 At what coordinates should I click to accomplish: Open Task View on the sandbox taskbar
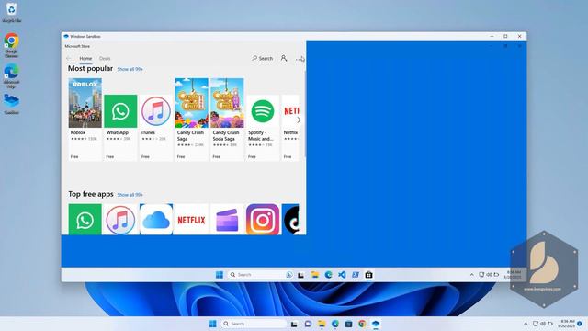[300, 275]
